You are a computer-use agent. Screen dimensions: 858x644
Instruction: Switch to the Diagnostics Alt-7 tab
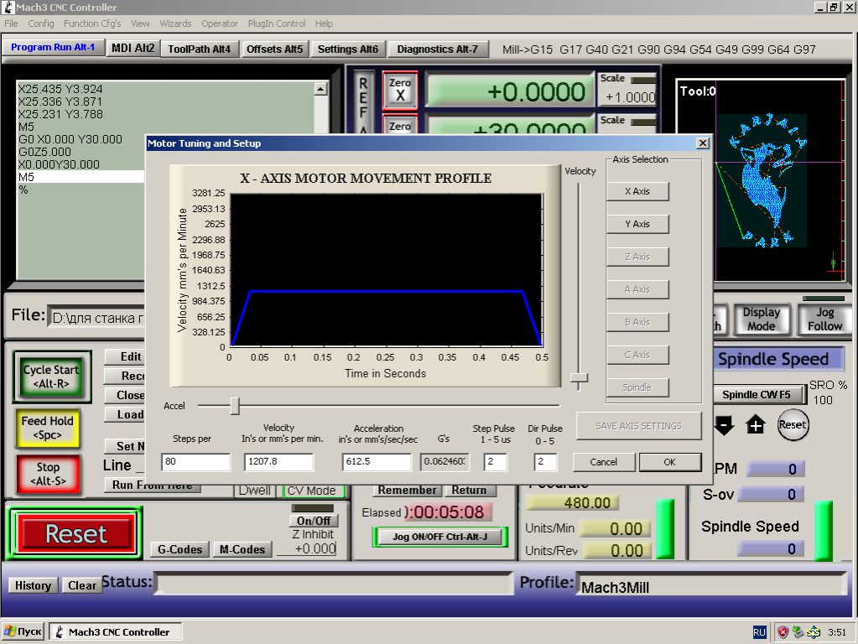click(x=437, y=49)
